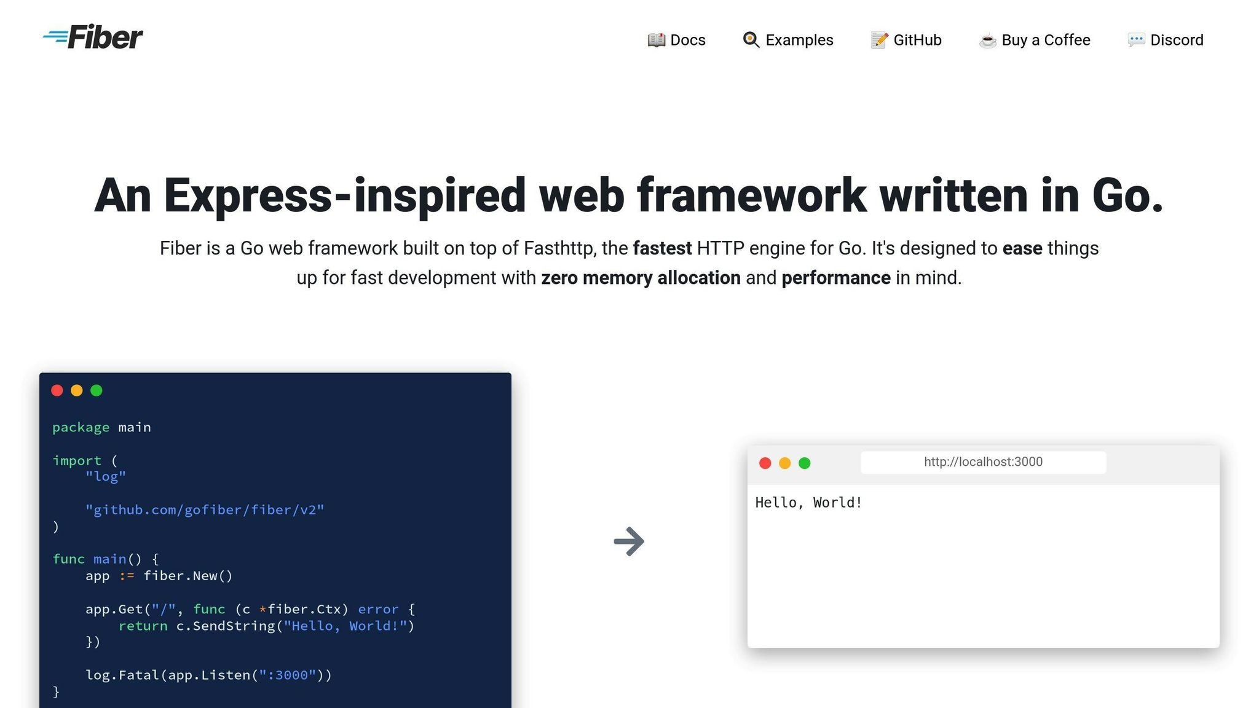Click the memo pencil GitHub icon

click(879, 40)
